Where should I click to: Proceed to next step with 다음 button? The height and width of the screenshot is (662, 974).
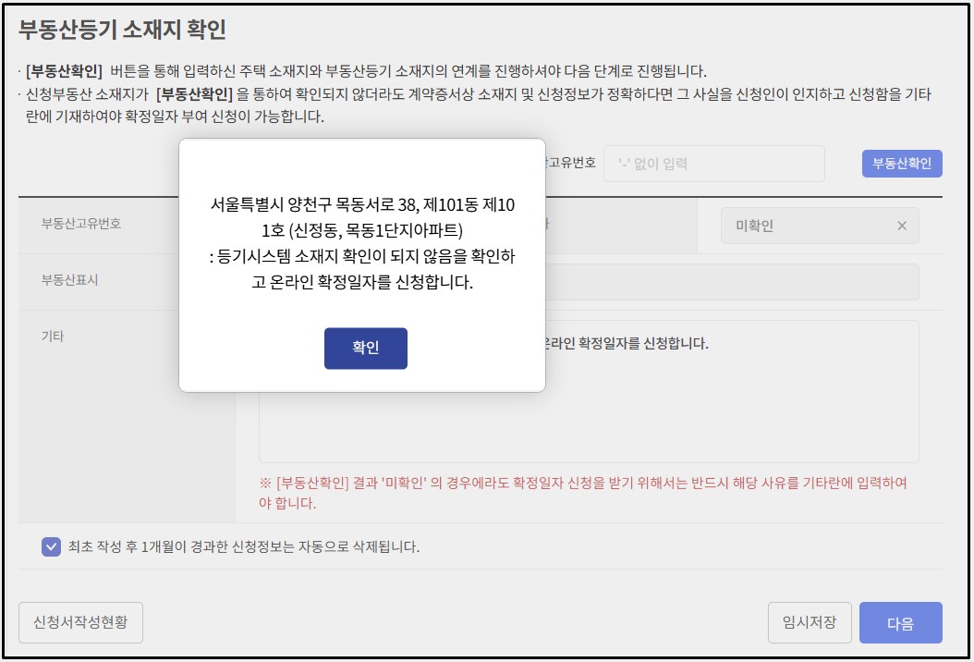[x=900, y=622]
